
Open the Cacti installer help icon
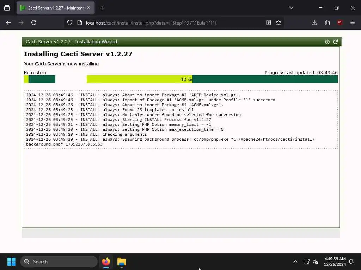point(327,42)
